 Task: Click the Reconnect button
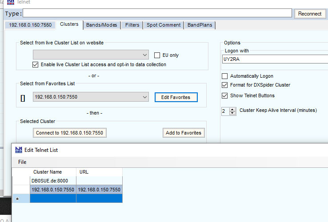pos(310,14)
